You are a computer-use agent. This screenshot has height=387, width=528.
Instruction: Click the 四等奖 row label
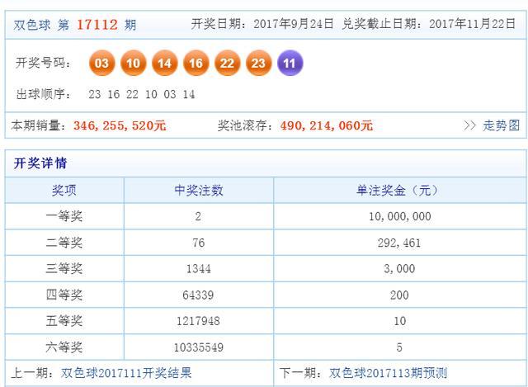tap(64, 295)
